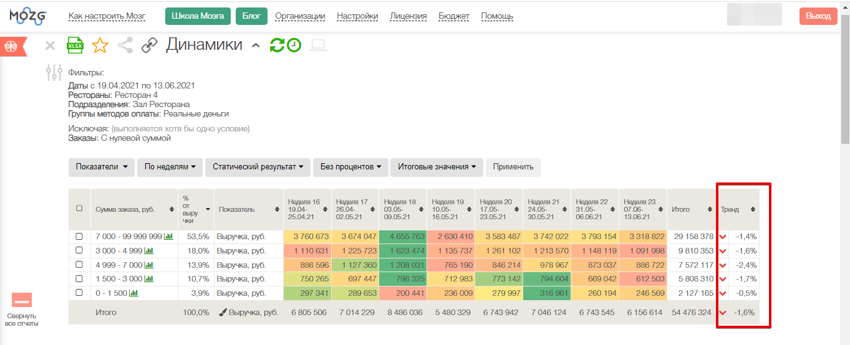Go to the Бюджет menu item

(x=454, y=16)
